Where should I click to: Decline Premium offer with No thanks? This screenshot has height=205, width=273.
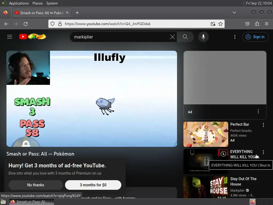click(x=36, y=185)
